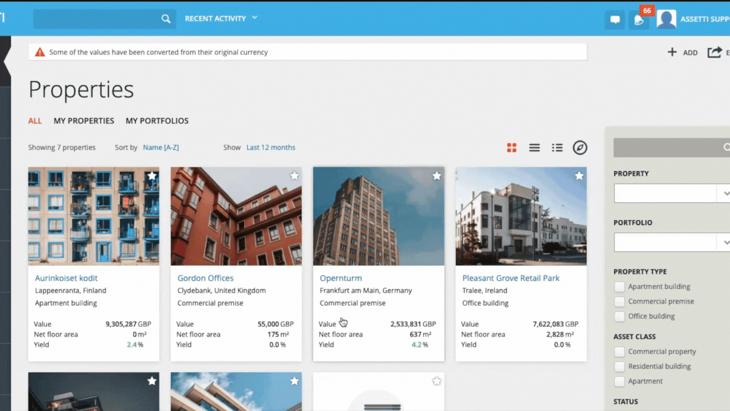Image resolution: width=730 pixels, height=411 pixels.
Task: Open Gordon Offices red building thumbnail
Action: click(x=236, y=216)
